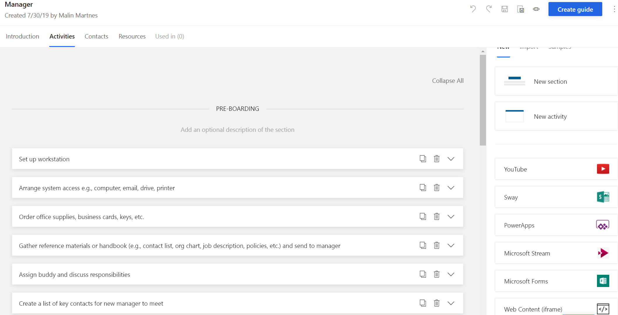618x315 pixels.
Task: Expand the Arrange system access activity
Action: click(451, 188)
